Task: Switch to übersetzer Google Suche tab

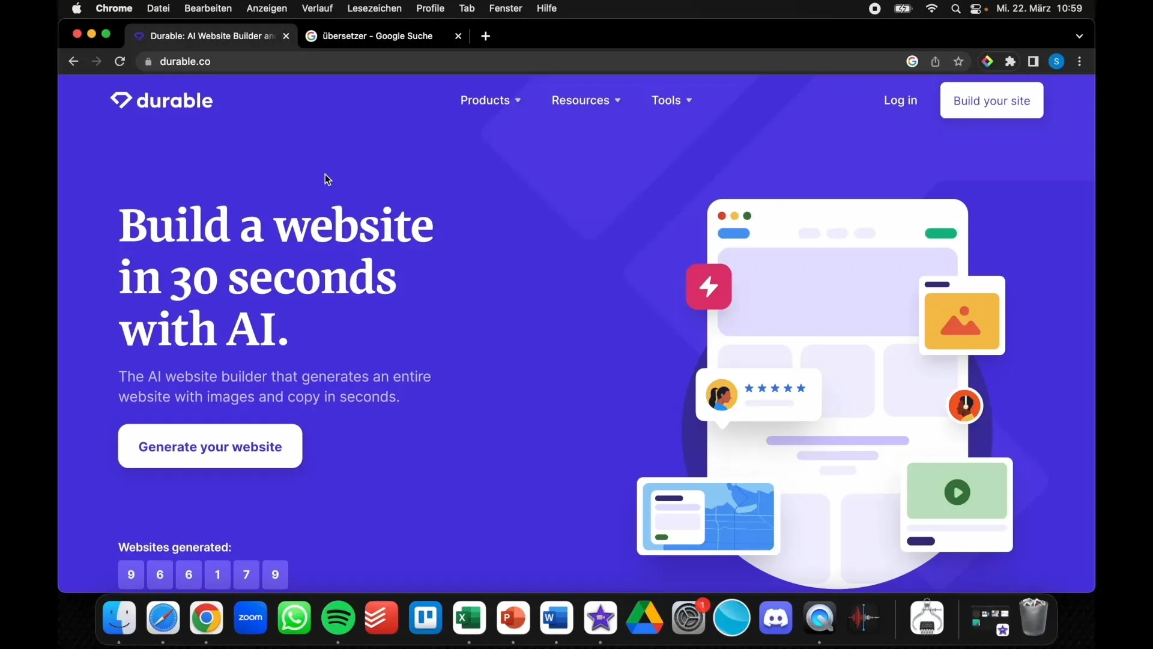Action: point(384,35)
